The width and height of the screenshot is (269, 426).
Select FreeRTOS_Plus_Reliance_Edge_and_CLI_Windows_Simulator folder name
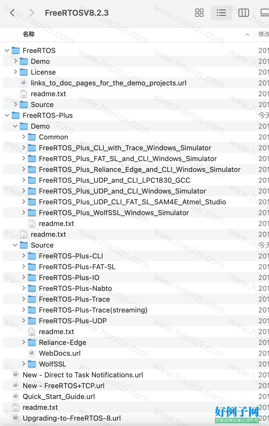[x=140, y=169]
